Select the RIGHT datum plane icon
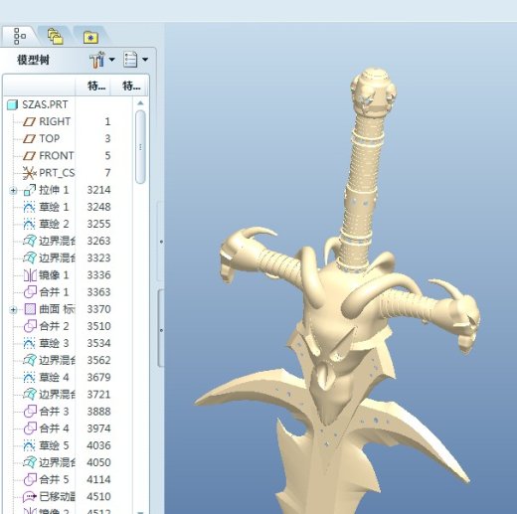The height and width of the screenshot is (514, 517). point(29,121)
